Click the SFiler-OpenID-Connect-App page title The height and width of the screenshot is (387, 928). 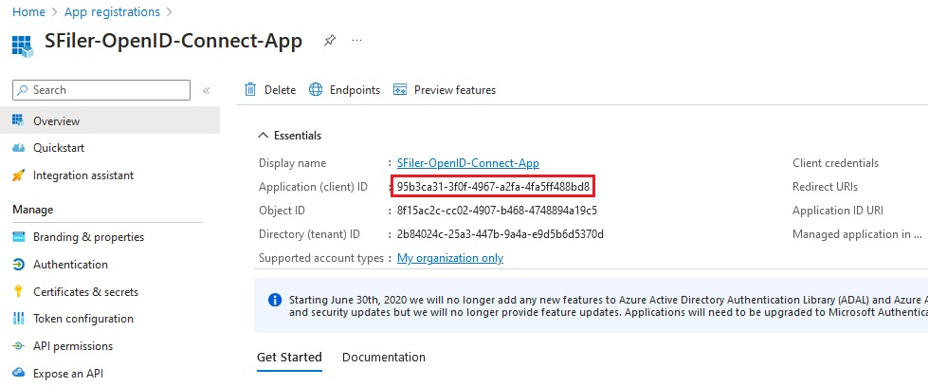173,41
